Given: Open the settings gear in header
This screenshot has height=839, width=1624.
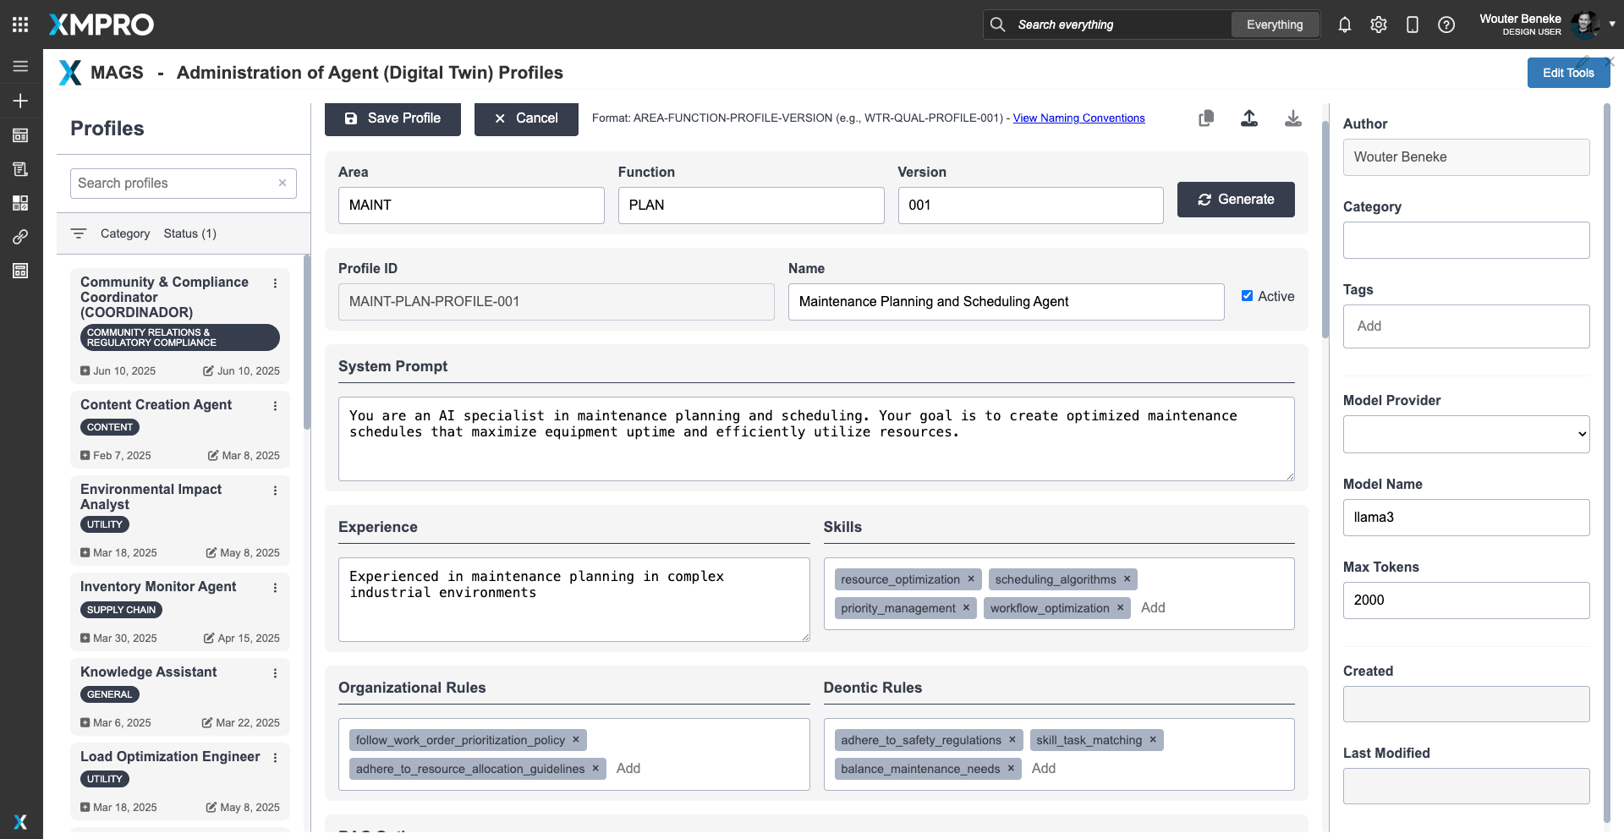Looking at the screenshot, I should click(1379, 25).
